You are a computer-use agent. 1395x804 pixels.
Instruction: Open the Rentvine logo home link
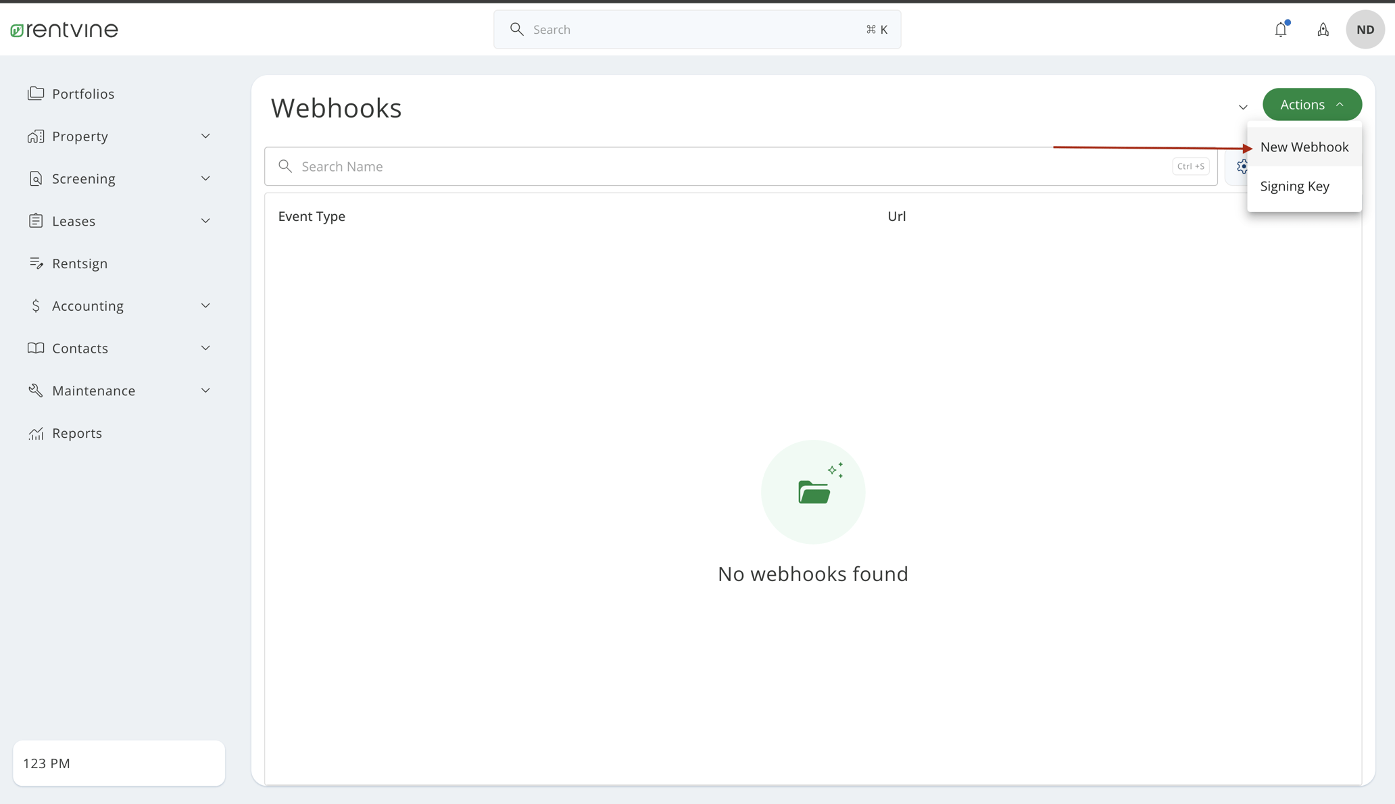64,29
